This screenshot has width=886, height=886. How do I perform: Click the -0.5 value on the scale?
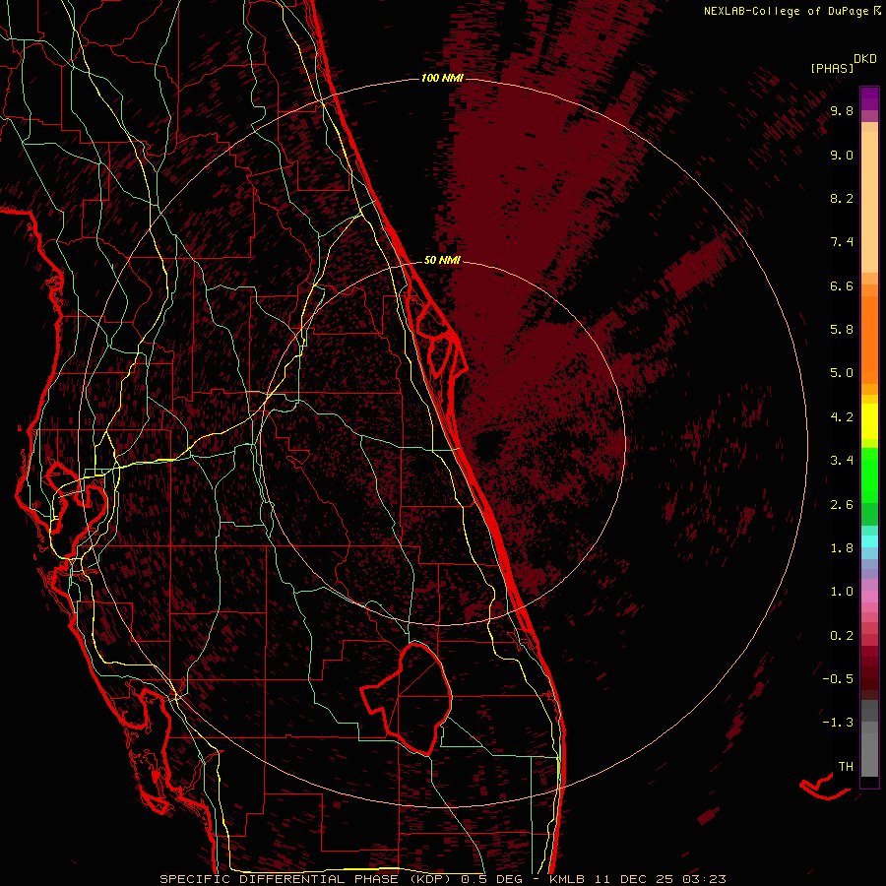pyautogui.click(x=838, y=679)
